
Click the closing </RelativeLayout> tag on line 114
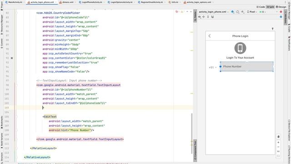[x=37, y=157]
